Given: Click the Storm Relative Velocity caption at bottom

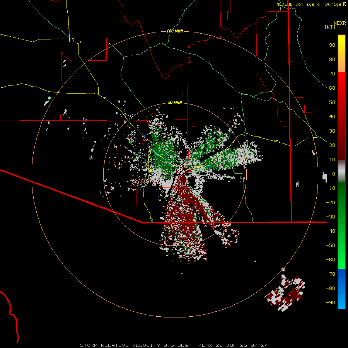Looking at the screenshot, I should click(x=174, y=345).
